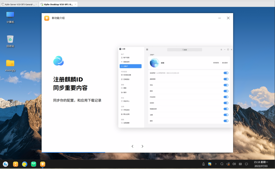This screenshot has width=275, height=169.
Task: Open the notification message bubble in the tray
Action: click(247, 164)
